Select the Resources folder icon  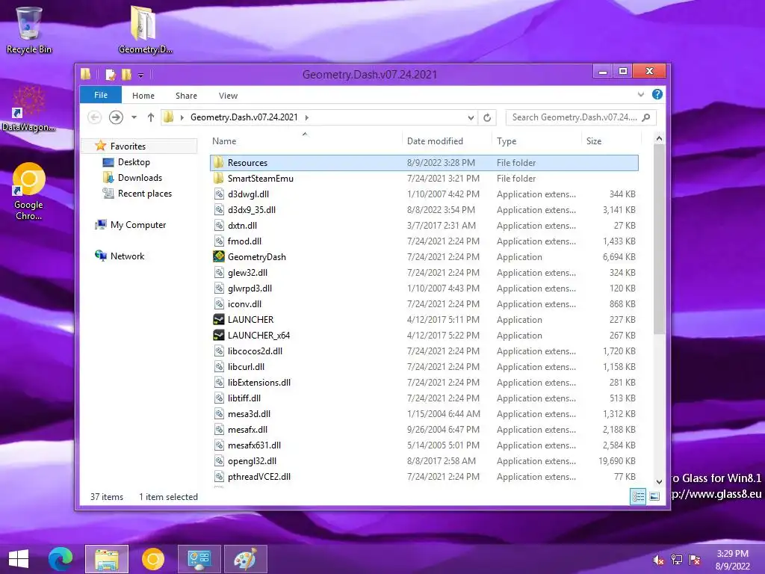(219, 162)
